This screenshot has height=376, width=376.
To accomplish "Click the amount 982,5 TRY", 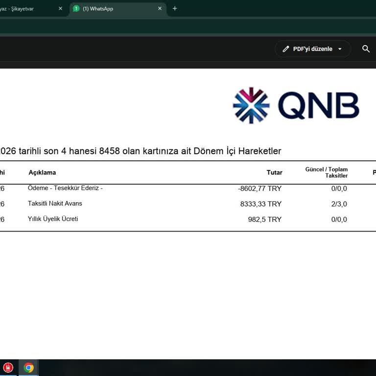I will pos(265,219).
